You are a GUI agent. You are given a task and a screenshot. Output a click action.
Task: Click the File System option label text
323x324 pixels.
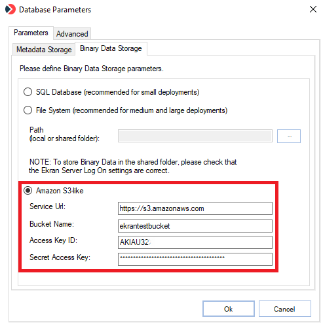(x=132, y=110)
